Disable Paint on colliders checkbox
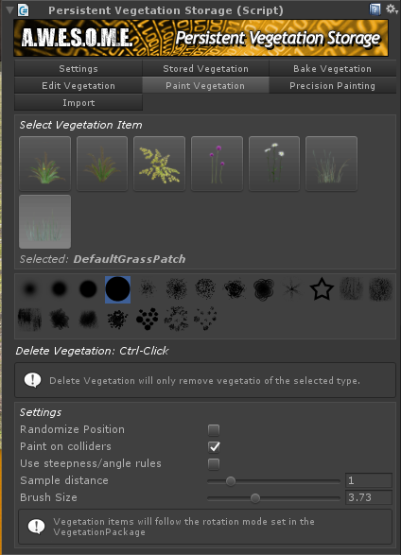This screenshot has height=555, width=401. pyautogui.click(x=214, y=447)
